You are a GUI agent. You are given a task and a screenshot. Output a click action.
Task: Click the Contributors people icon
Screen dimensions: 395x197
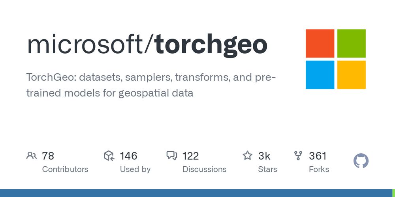pos(32,156)
